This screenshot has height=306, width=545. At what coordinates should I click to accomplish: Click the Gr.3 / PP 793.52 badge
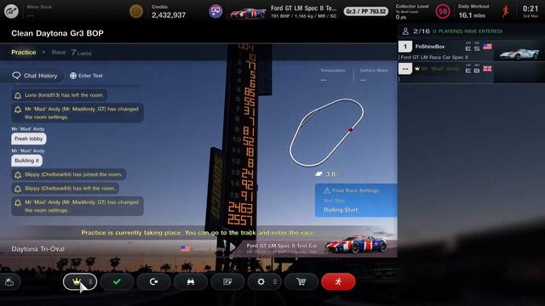[x=366, y=11]
